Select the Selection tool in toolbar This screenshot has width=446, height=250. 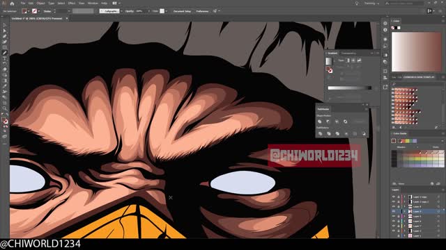pos(5,25)
